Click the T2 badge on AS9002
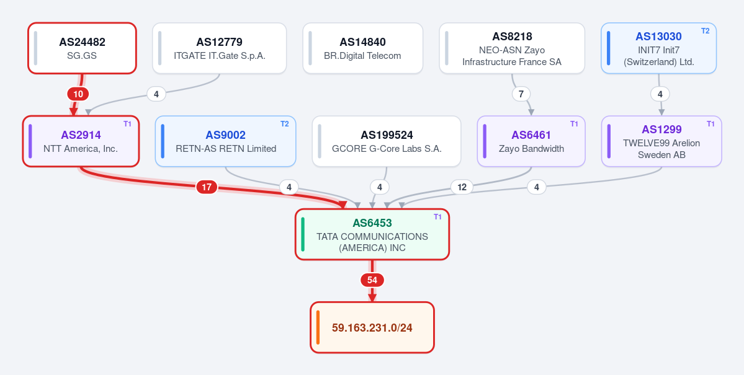This screenshot has height=375, width=744. tap(284, 124)
